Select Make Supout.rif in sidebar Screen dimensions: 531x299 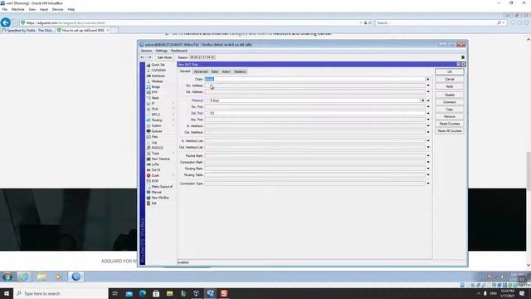(x=162, y=186)
